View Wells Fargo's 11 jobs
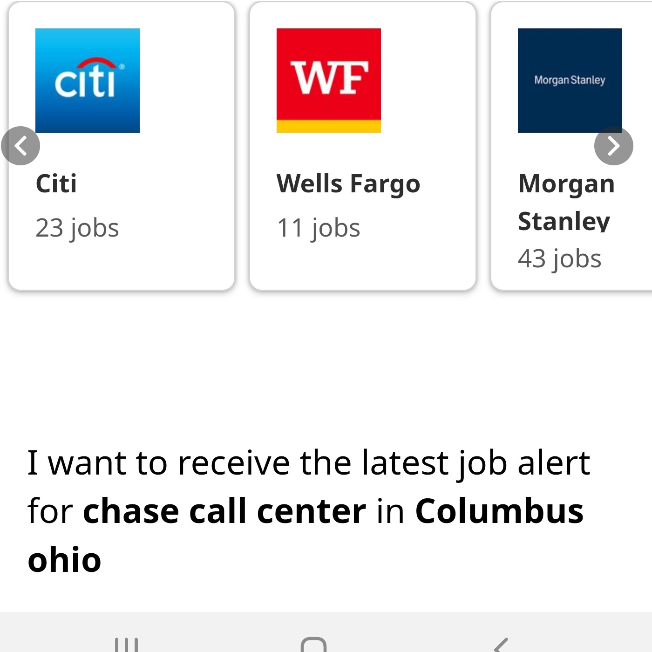652x652 pixels. (x=319, y=228)
